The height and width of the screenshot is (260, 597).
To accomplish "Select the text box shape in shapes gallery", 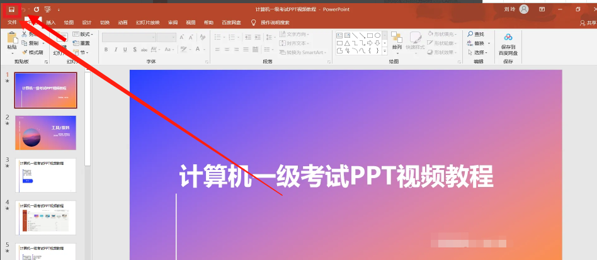I will [340, 35].
